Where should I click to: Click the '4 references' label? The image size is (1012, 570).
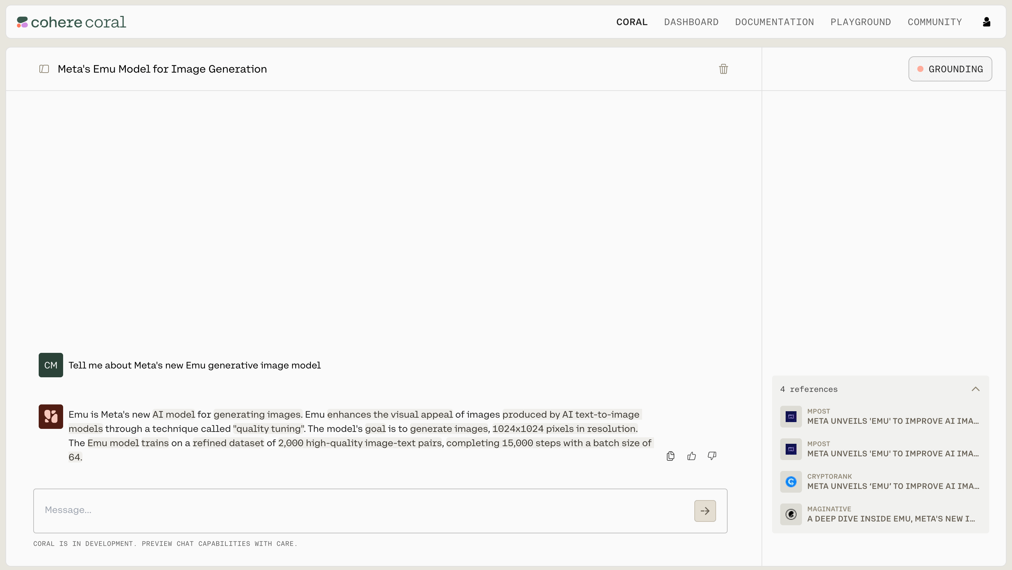click(x=808, y=389)
